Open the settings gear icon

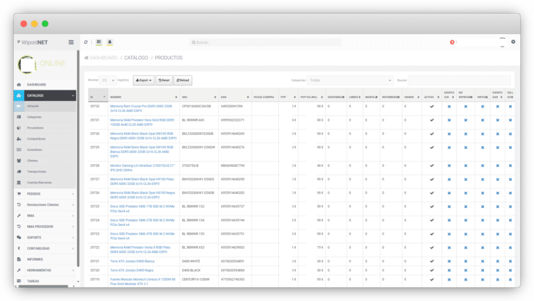click(513, 42)
